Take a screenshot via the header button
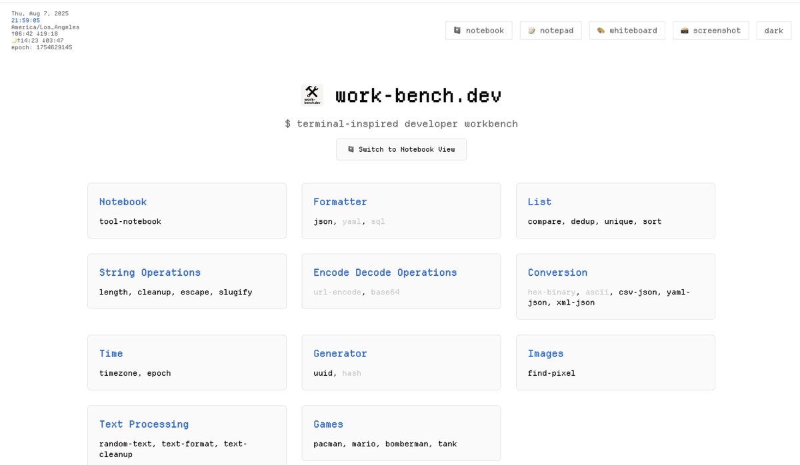Screen dimensions: 800x465 [711, 31]
